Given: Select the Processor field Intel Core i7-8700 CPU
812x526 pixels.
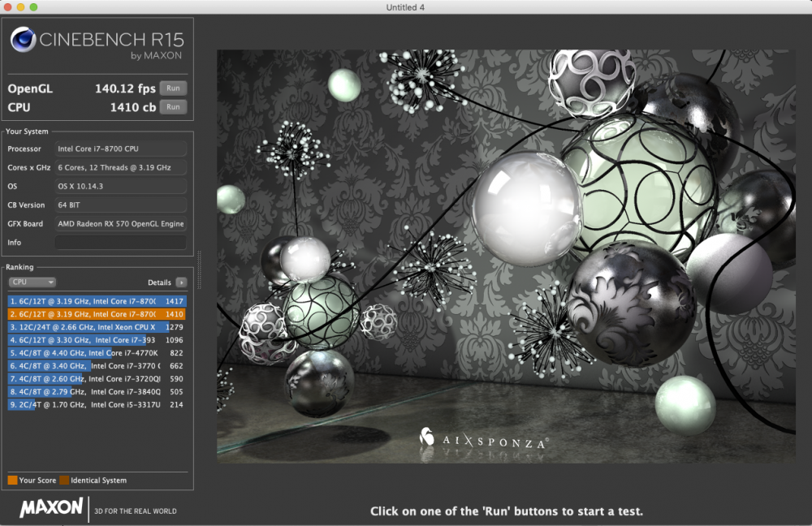Looking at the screenshot, I should coord(121,149).
